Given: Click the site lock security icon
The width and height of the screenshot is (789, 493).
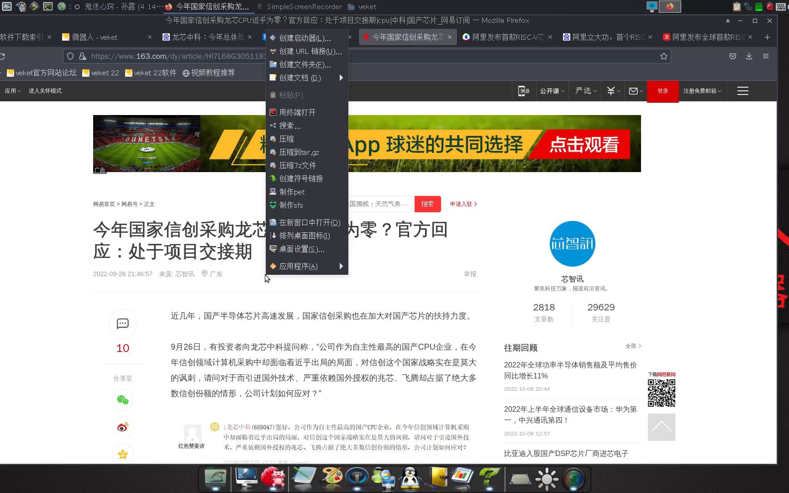Looking at the screenshot, I should pos(83,56).
